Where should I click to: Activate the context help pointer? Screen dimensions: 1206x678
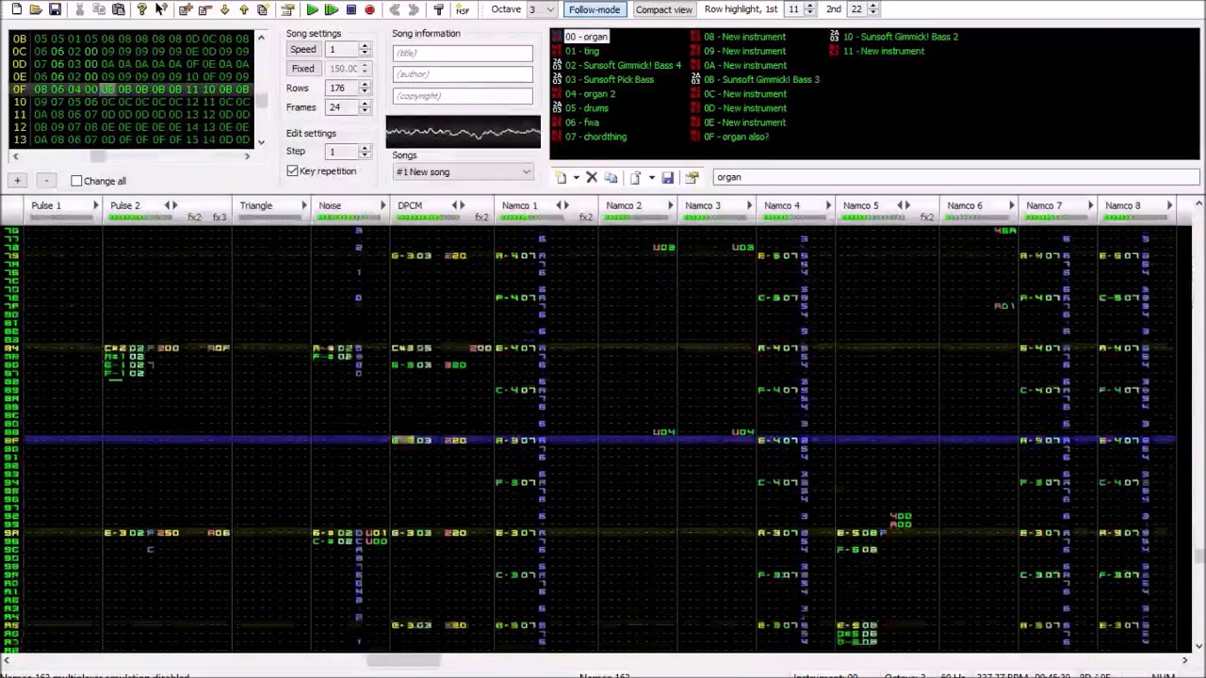point(161,9)
